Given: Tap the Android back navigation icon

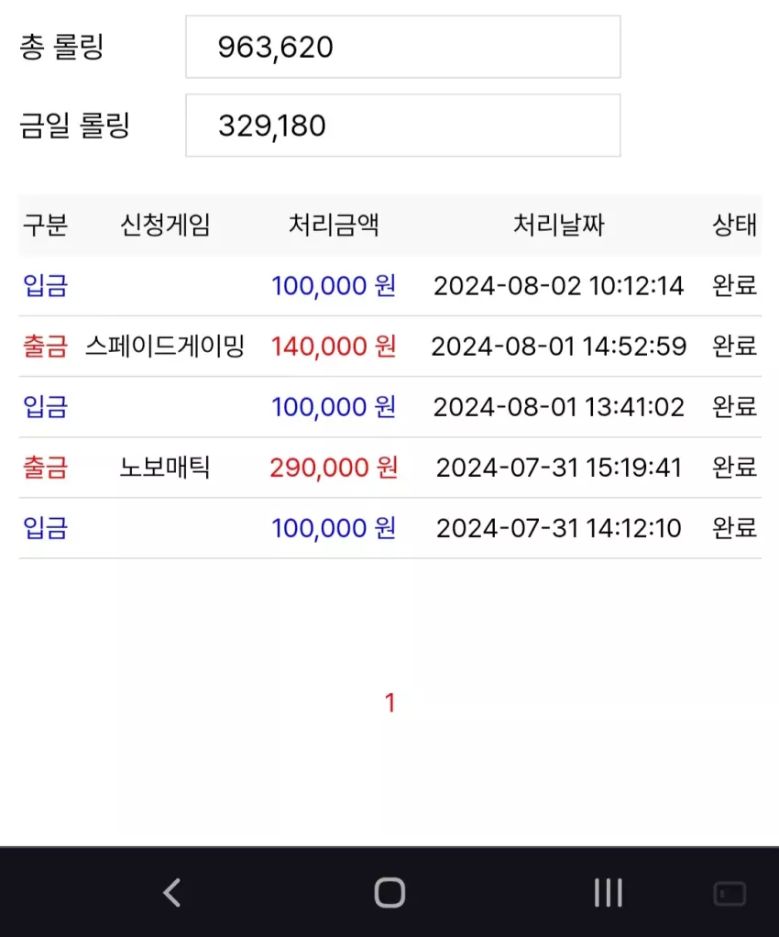Looking at the screenshot, I should (x=171, y=893).
